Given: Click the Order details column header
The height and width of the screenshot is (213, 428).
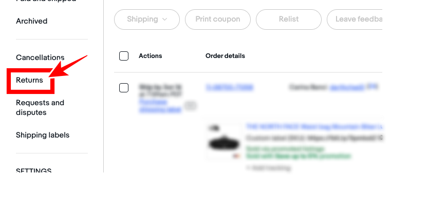Looking at the screenshot, I should pyautogui.click(x=225, y=56).
